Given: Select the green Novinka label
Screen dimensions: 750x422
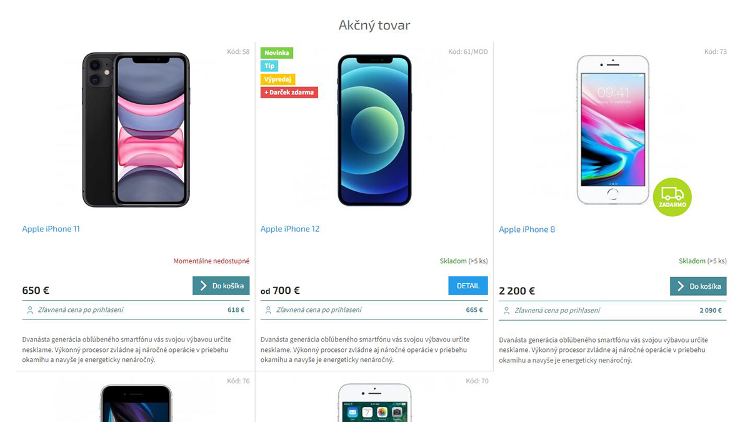Looking at the screenshot, I should [x=277, y=53].
